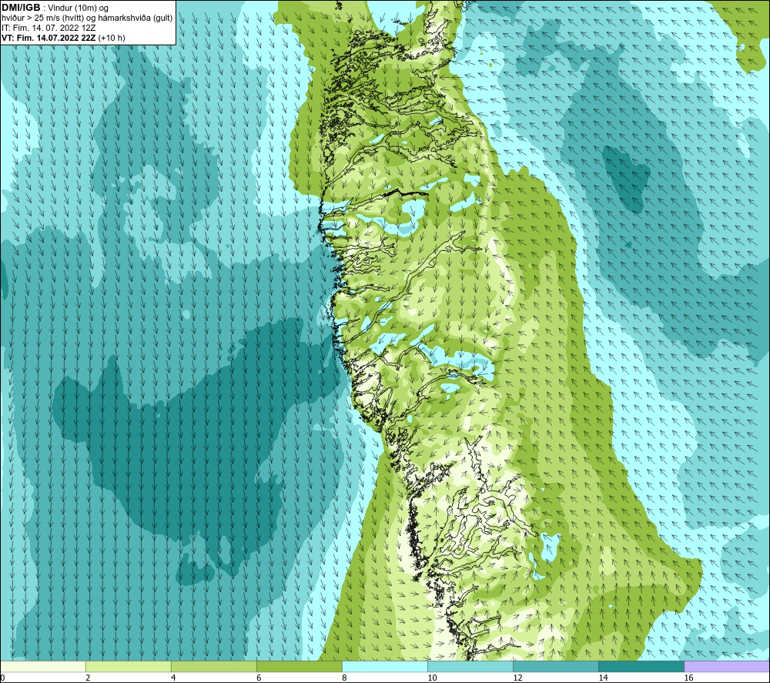Click the legend scale label '16'
Viewport: 770px width, 683px height.
pos(688,678)
